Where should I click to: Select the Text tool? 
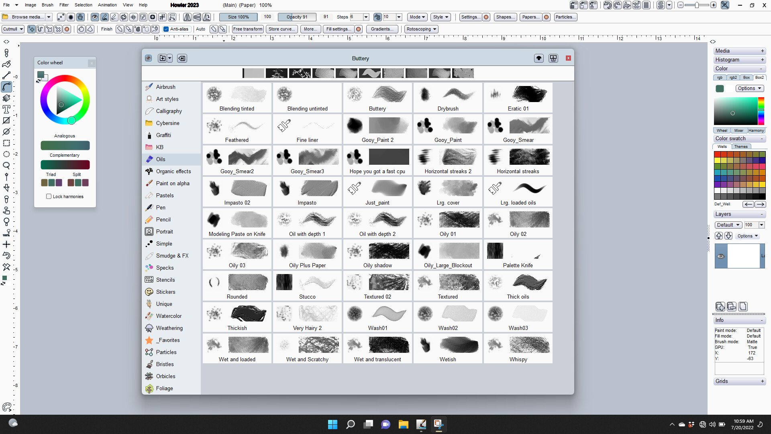tap(6, 109)
